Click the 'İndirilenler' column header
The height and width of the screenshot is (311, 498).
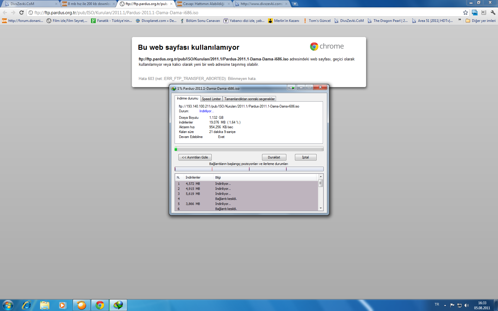pyautogui.click(x=198, y=177)
